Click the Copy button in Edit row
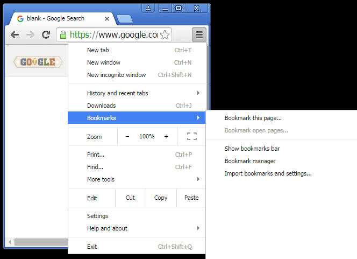The width and height of the screenshot is (357, 259). (161, 198)
